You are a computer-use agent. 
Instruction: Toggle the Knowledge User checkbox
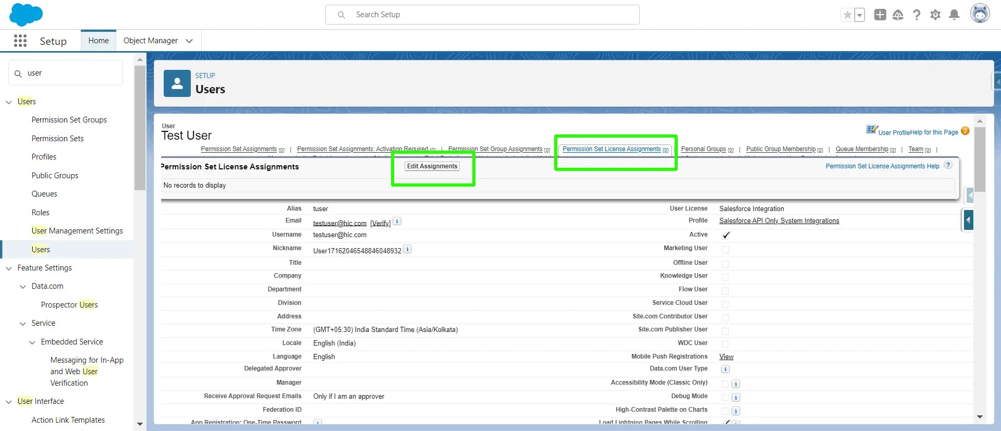click(725, 277)
